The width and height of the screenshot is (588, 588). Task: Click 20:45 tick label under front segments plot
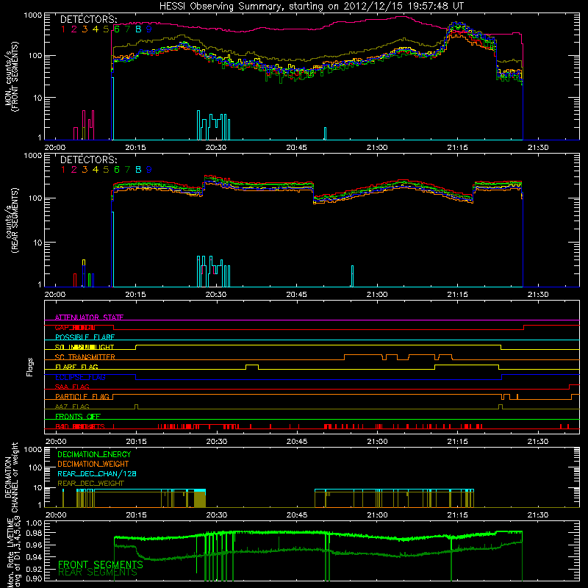[x=297, y=148]
